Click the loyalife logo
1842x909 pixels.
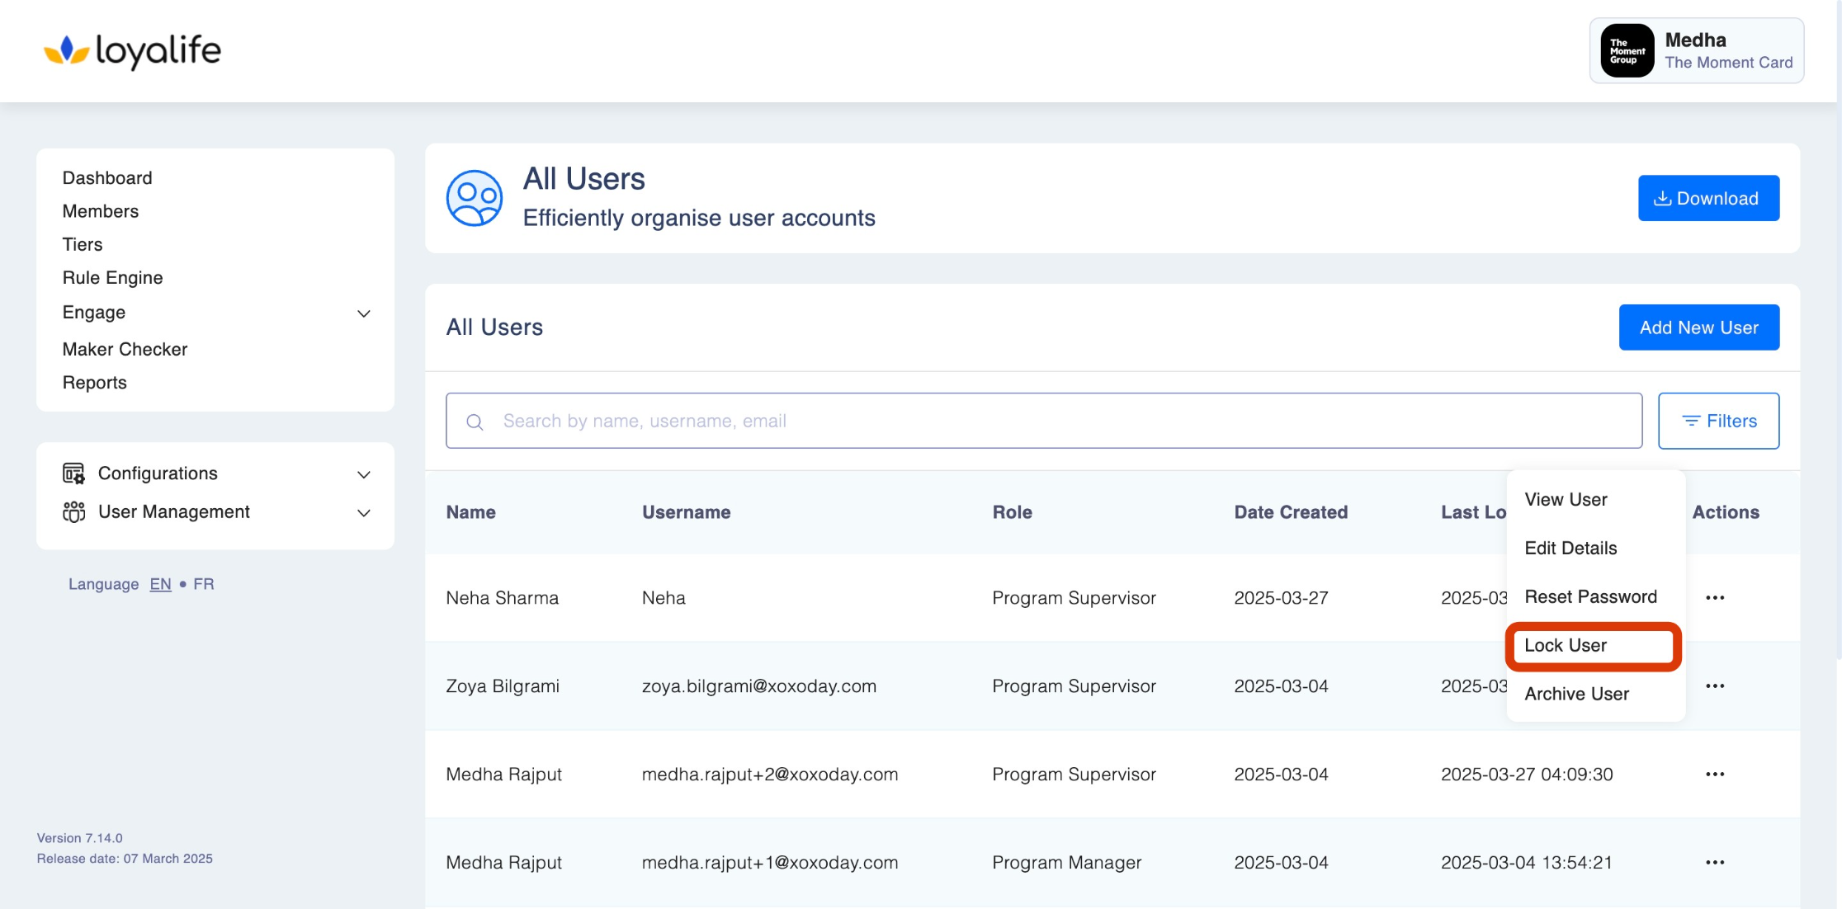[x=132, y=51]
